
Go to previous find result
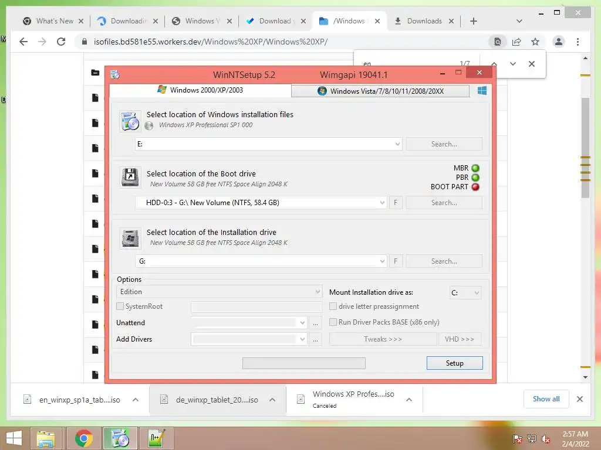pos(494,64)
